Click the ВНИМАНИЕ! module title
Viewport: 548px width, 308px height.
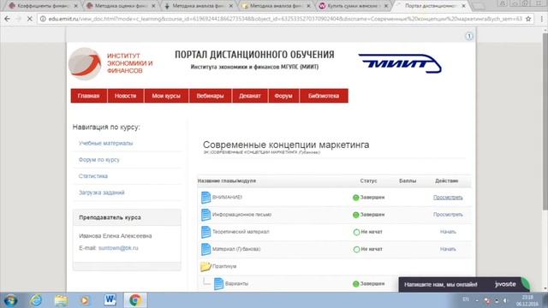point(227,198)
